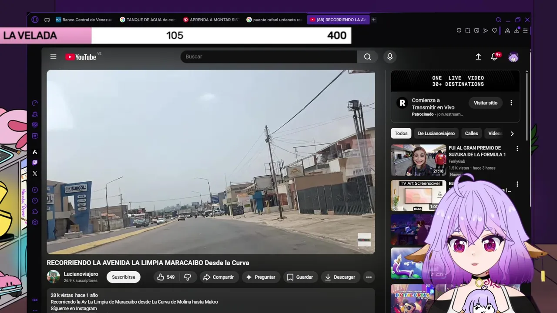Subscribe to Lucianoviajero with Suscribirse button
The width and height of the screenshot is (557, 313).
tap(124, 277)
